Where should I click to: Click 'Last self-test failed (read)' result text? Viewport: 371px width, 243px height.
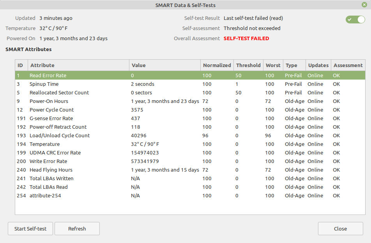tap(253, 18)
